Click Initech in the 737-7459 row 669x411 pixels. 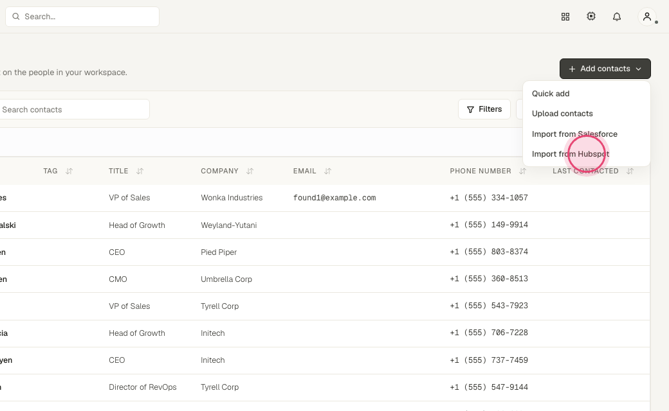tap(212, 360)
